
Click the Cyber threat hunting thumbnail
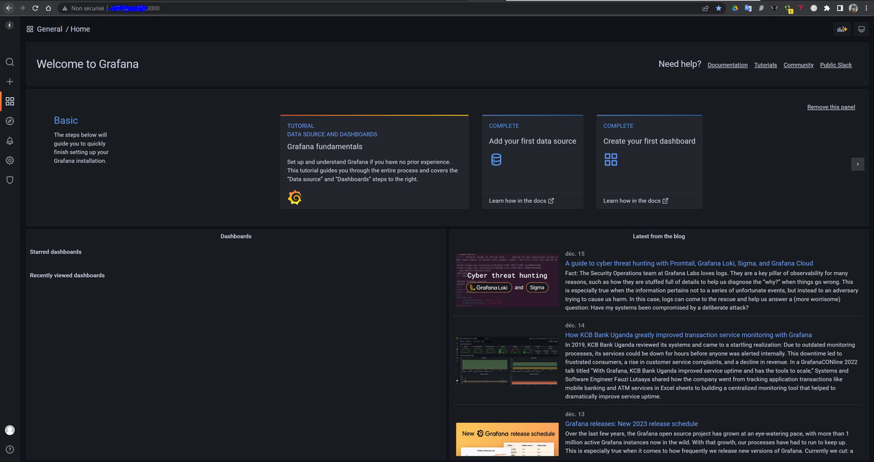pos(507,280)
